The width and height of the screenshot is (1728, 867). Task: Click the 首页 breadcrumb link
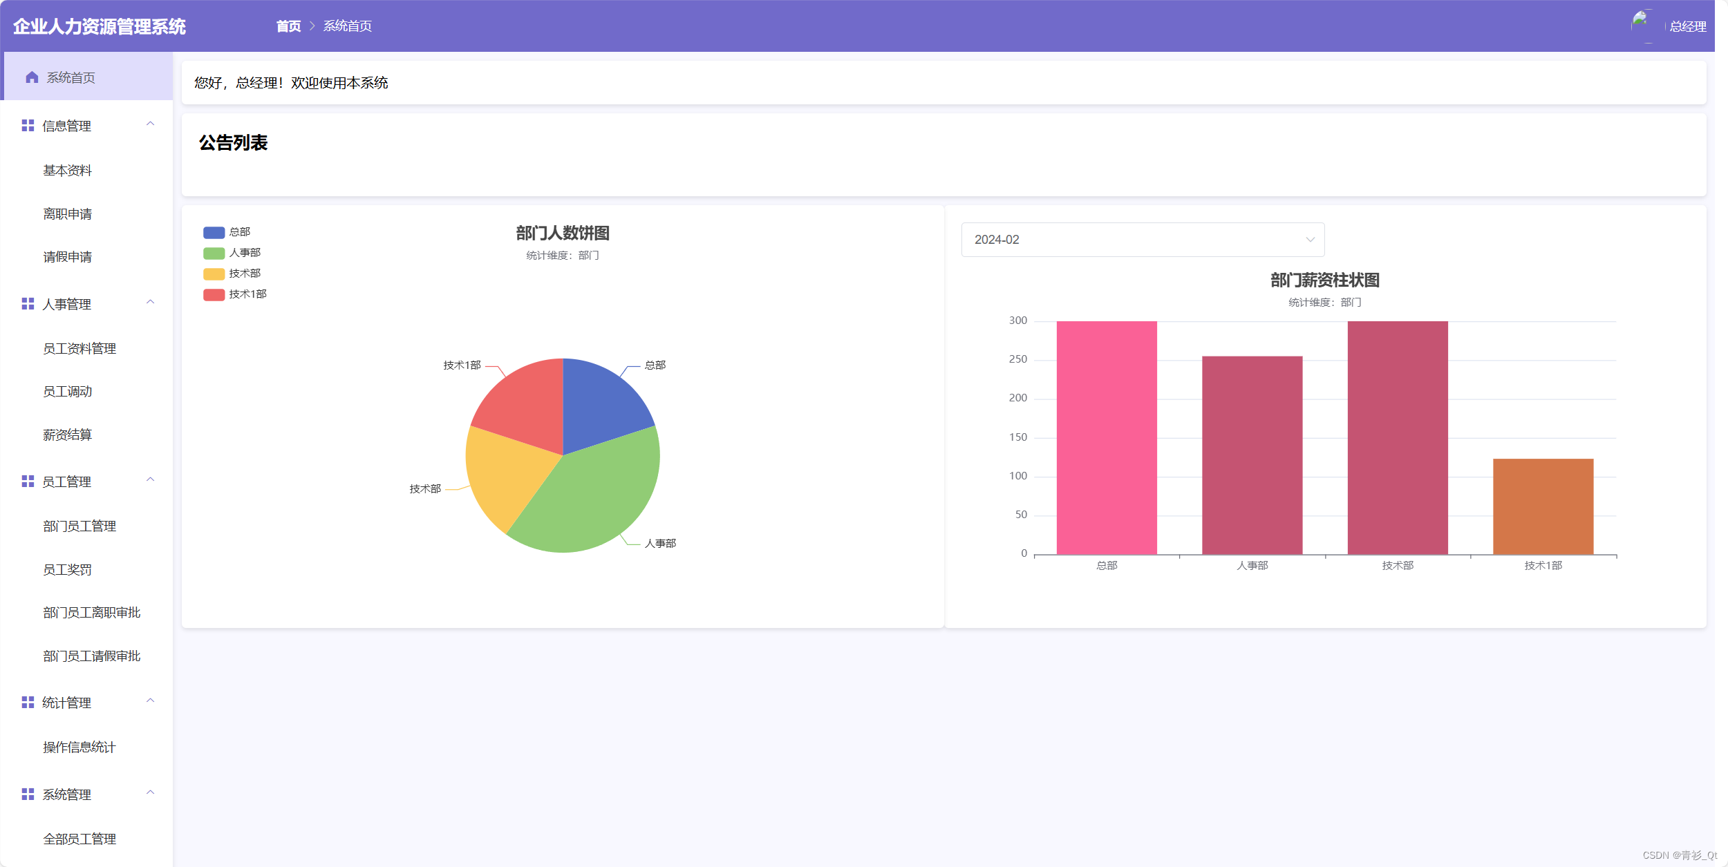(288, 26)
